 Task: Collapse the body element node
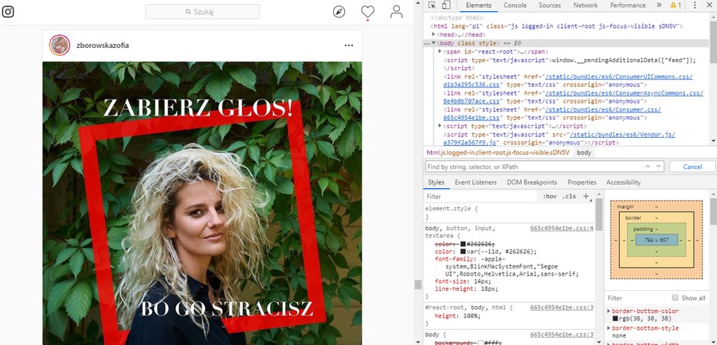(433, 43)
